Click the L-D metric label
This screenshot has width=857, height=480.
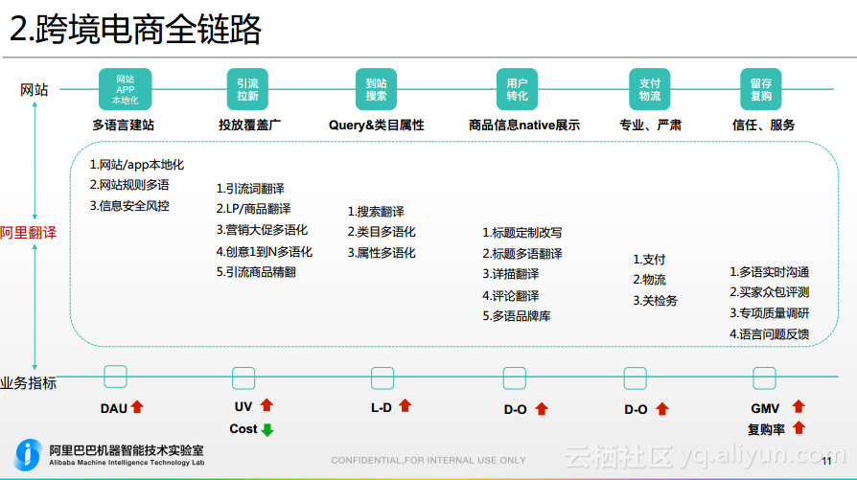pyautogui.click(x=381, y=407)
